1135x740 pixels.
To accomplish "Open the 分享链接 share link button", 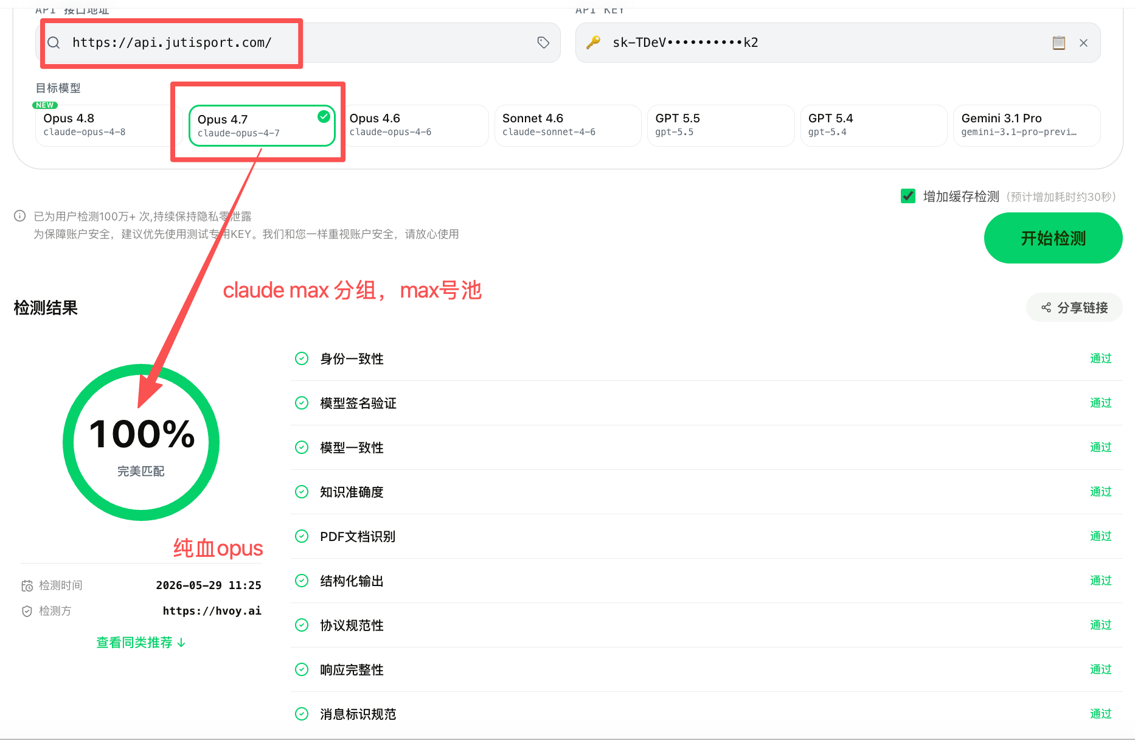I will 1074,308.
